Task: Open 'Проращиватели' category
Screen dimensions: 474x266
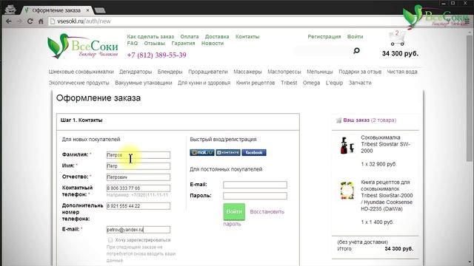Action: 208,72
